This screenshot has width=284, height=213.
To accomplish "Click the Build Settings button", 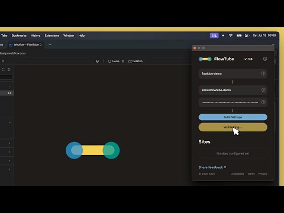I will [x=233, y=117].
